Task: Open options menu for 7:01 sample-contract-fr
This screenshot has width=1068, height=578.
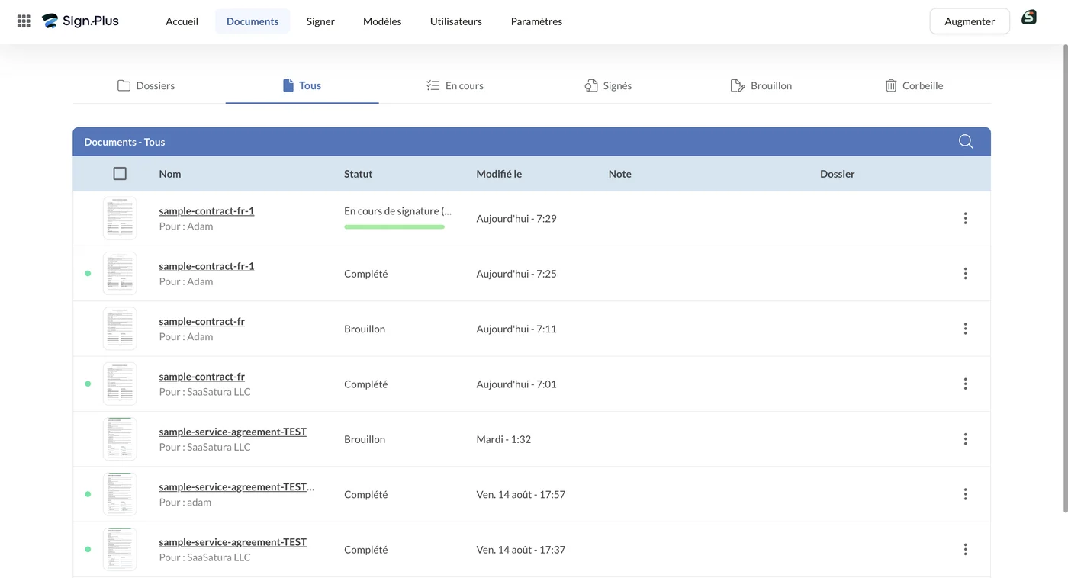Action: [965, 384]
